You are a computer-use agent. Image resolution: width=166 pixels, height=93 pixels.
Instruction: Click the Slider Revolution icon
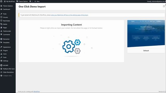[1, 72]
